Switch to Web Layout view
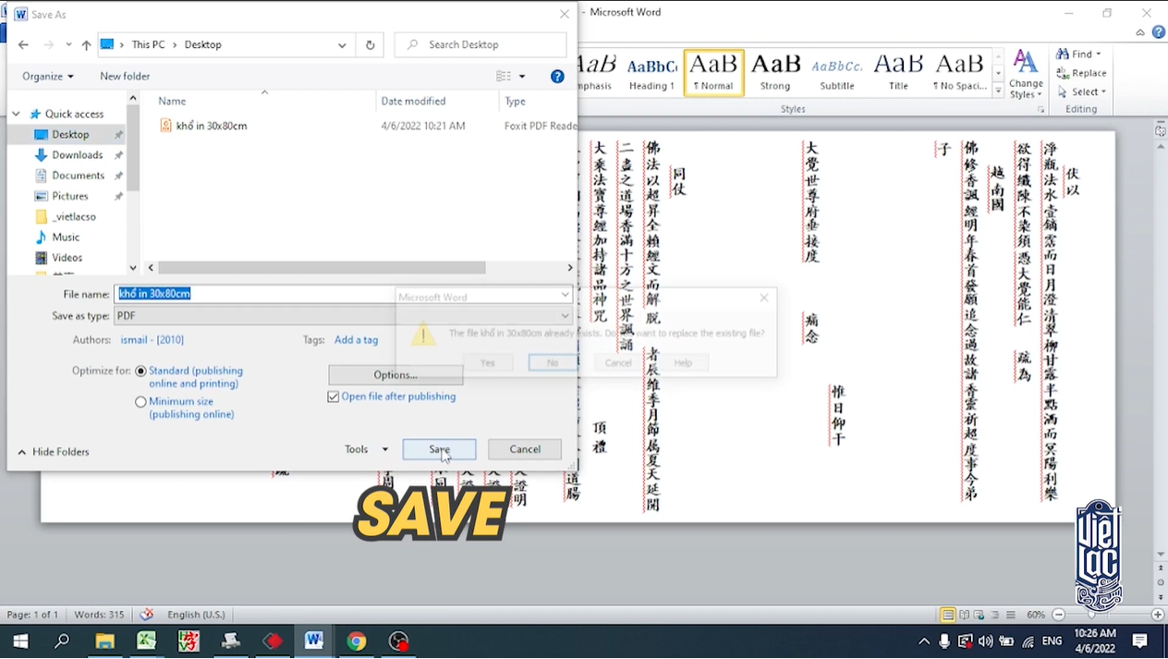Image resolution: width=1168 pixels, height=659 pixels. coord(979,615)
